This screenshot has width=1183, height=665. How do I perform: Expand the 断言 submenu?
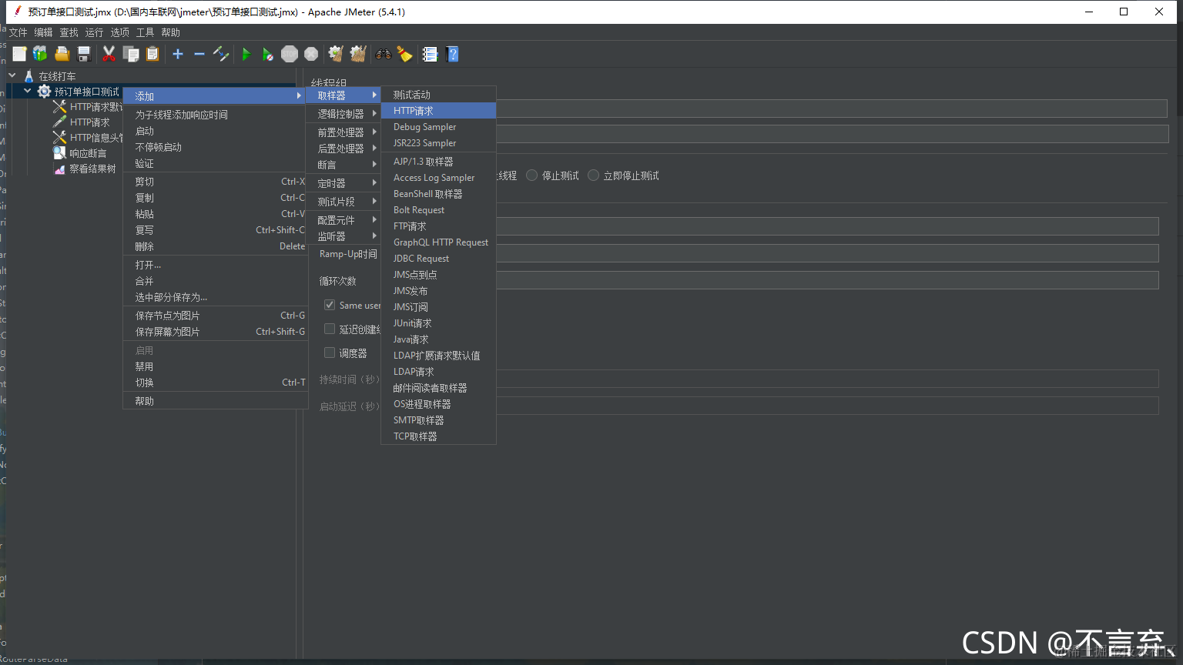click(x=344, y=164)
